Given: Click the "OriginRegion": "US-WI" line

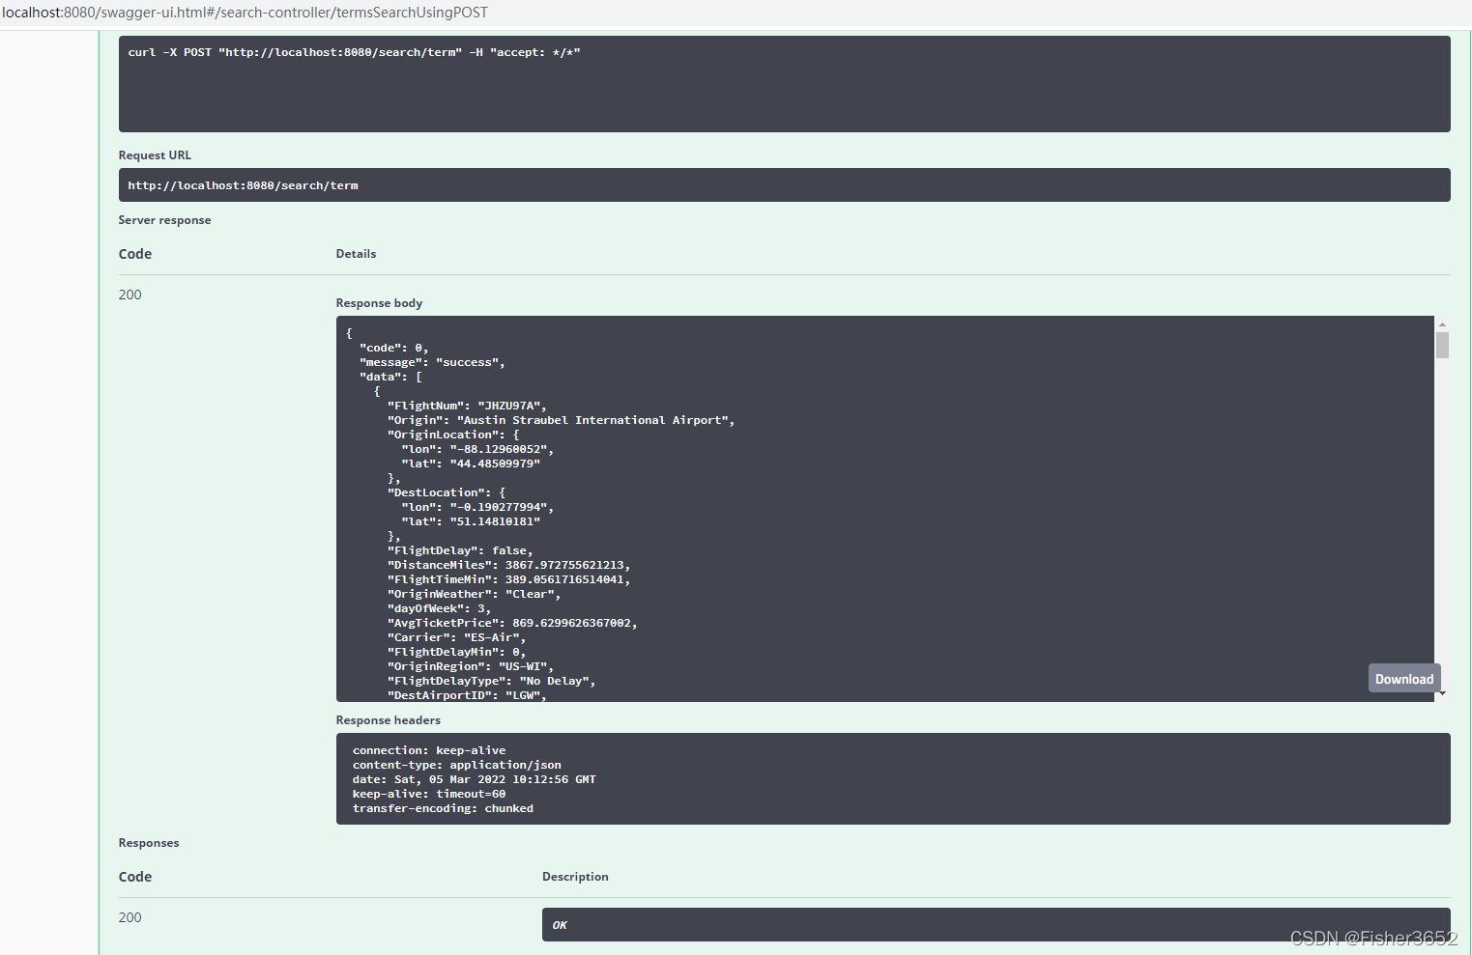Looking at the screenshot, I should 471,666.
